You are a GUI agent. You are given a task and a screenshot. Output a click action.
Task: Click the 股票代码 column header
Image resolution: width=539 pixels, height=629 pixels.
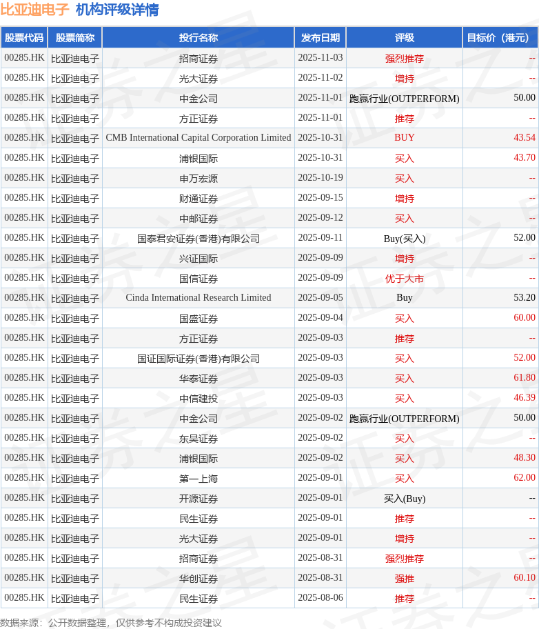(x=24, y=38)
